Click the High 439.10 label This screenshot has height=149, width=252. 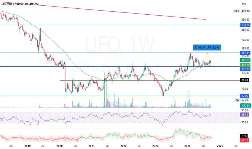point(242,11)
